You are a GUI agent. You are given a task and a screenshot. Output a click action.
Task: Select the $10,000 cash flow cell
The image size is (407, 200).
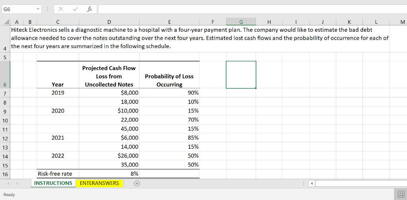tap(109, 111)
